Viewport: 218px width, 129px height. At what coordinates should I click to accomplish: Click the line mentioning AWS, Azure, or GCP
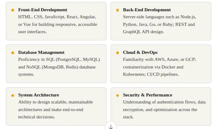[159, 60]
